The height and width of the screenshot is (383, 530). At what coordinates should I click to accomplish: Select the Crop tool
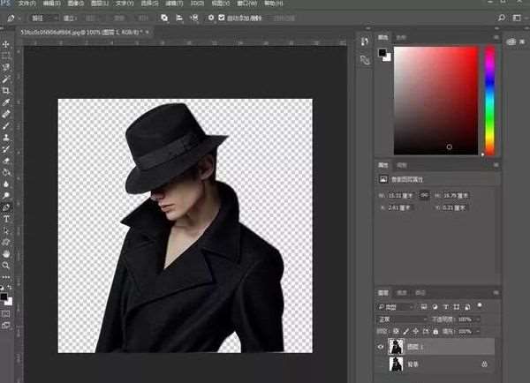click(x=6, y=91)
